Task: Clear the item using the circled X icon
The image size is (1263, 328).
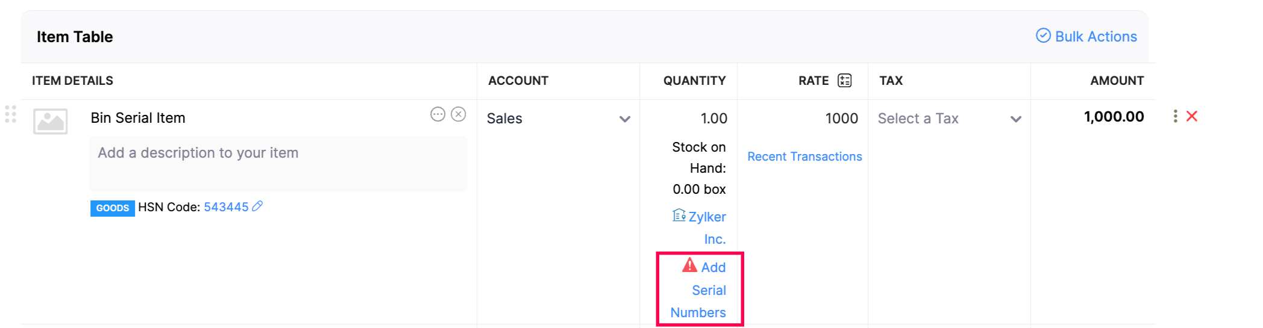Action: [x=459, y=114]
